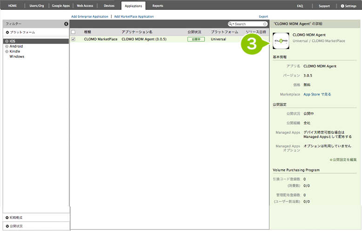Click the 全社 organization value
The image size is (362, 233).
click(307, 123)
